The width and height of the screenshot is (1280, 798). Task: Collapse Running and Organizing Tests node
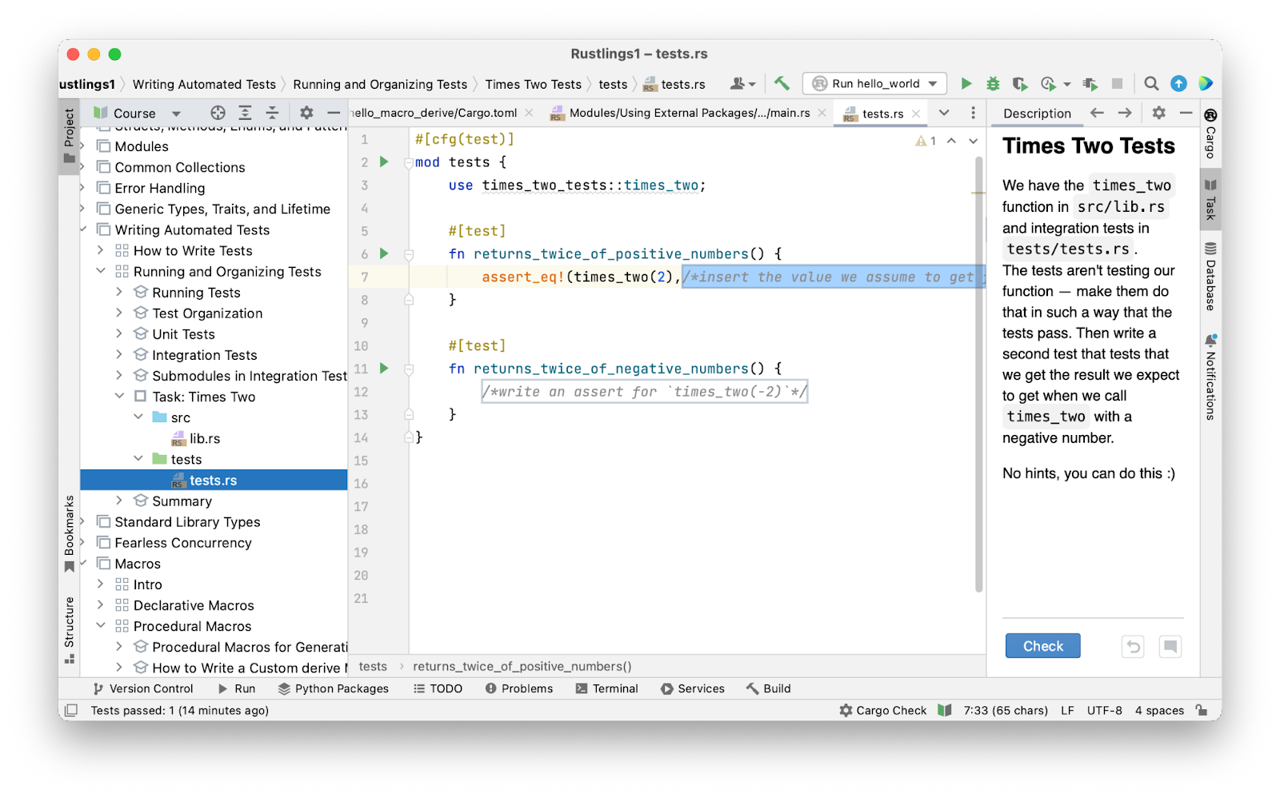[x=101, y=271]
